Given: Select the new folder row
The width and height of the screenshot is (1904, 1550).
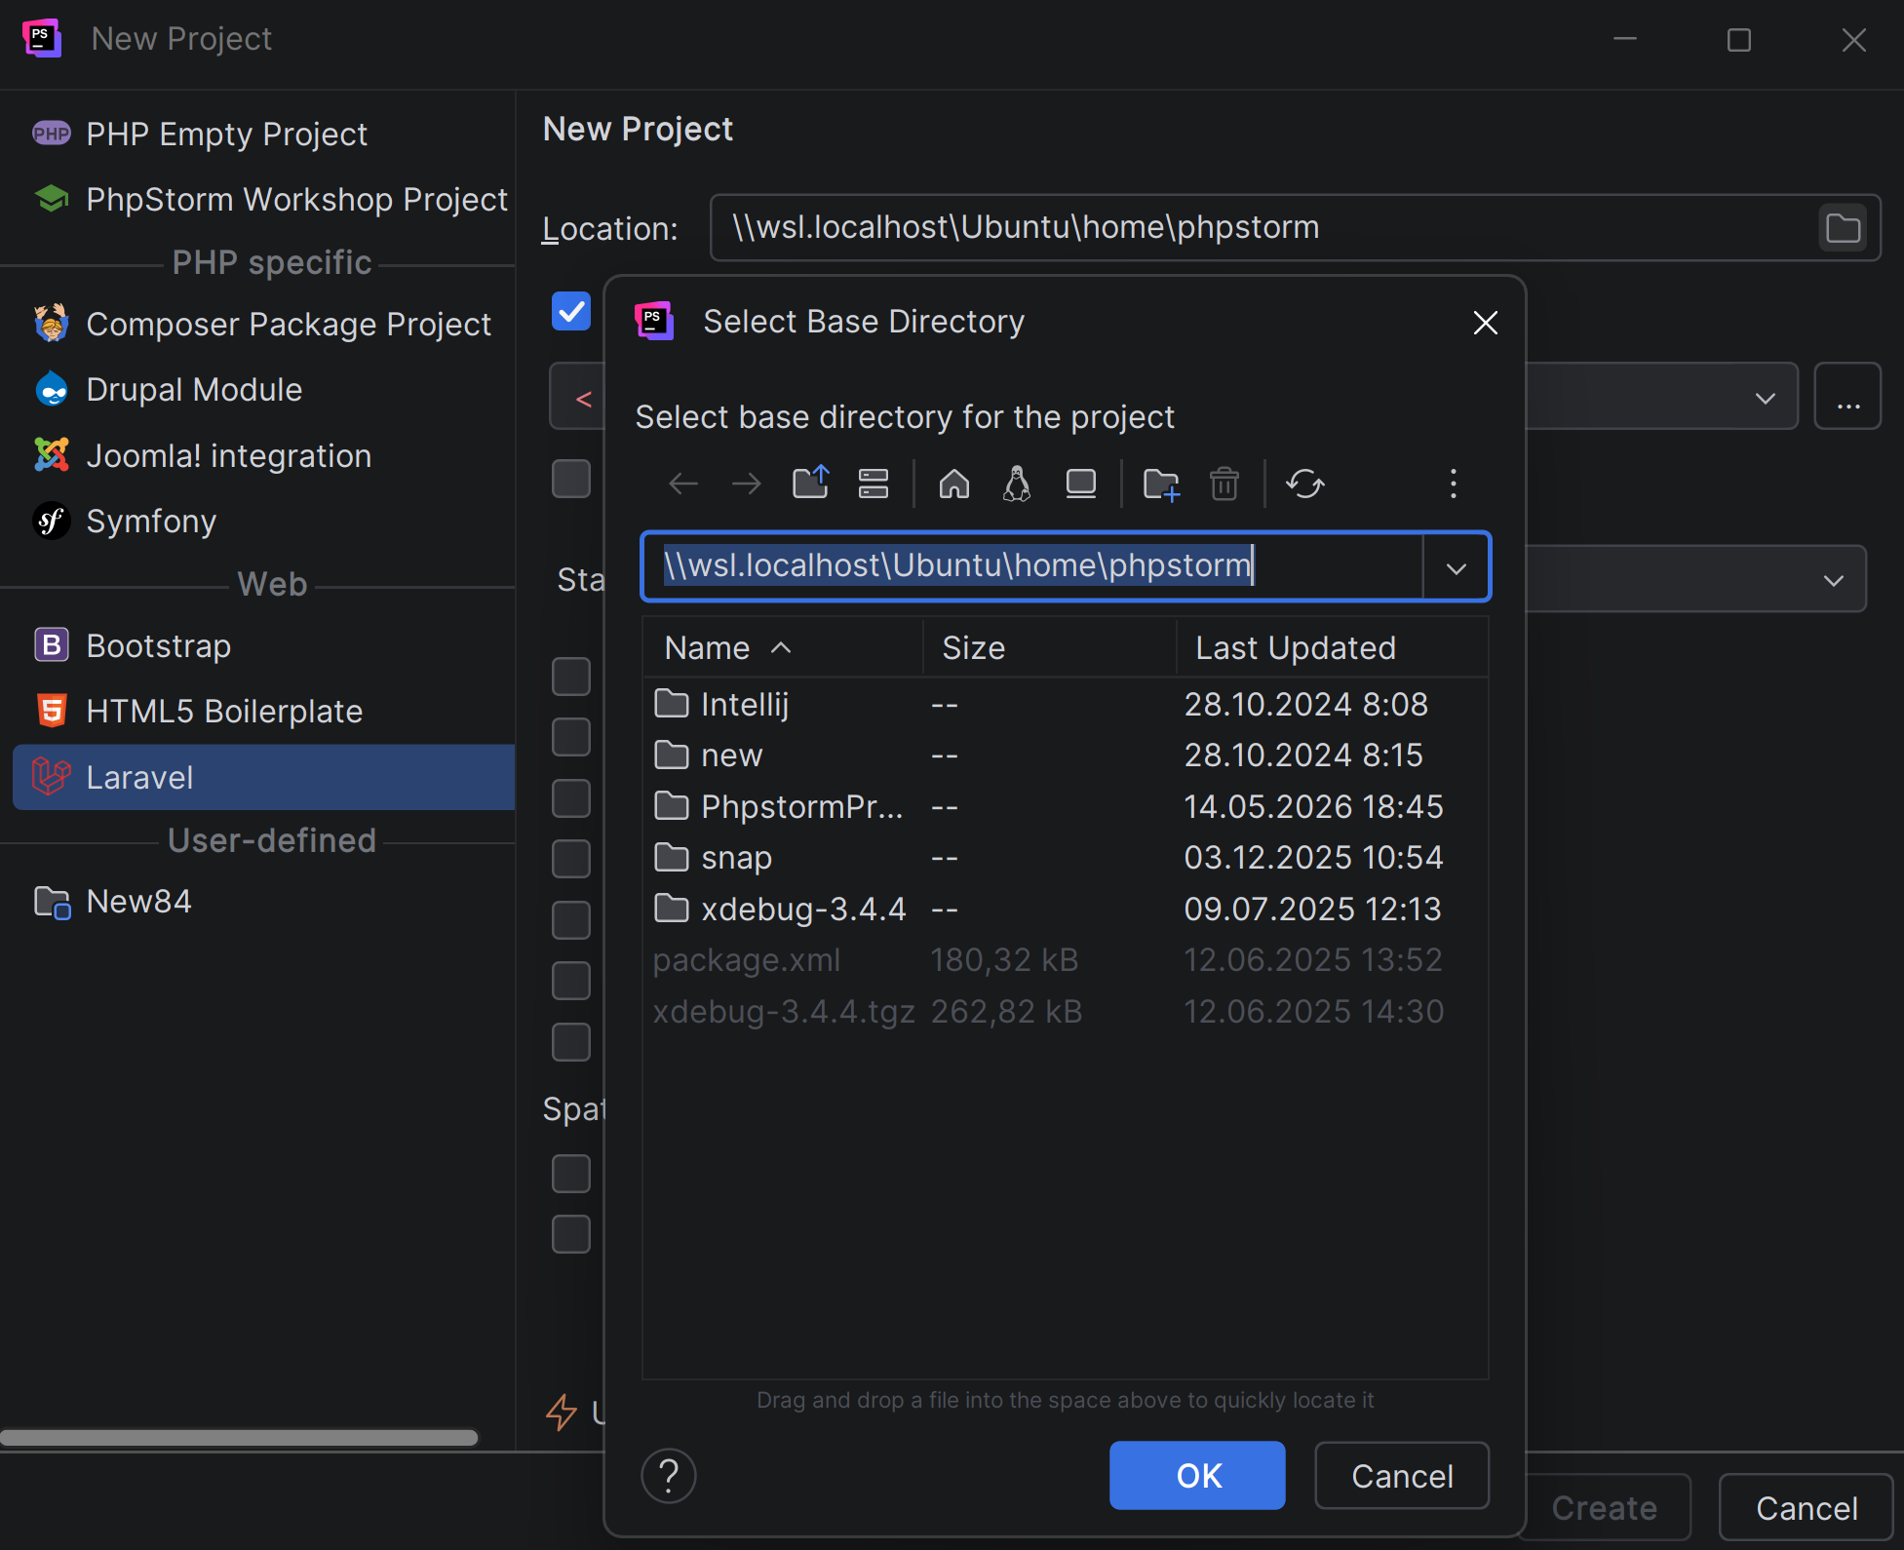Looking at the screenshot, I should [1065, 756].
